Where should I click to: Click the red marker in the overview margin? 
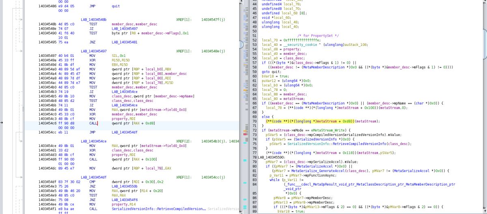click(245, 133)
